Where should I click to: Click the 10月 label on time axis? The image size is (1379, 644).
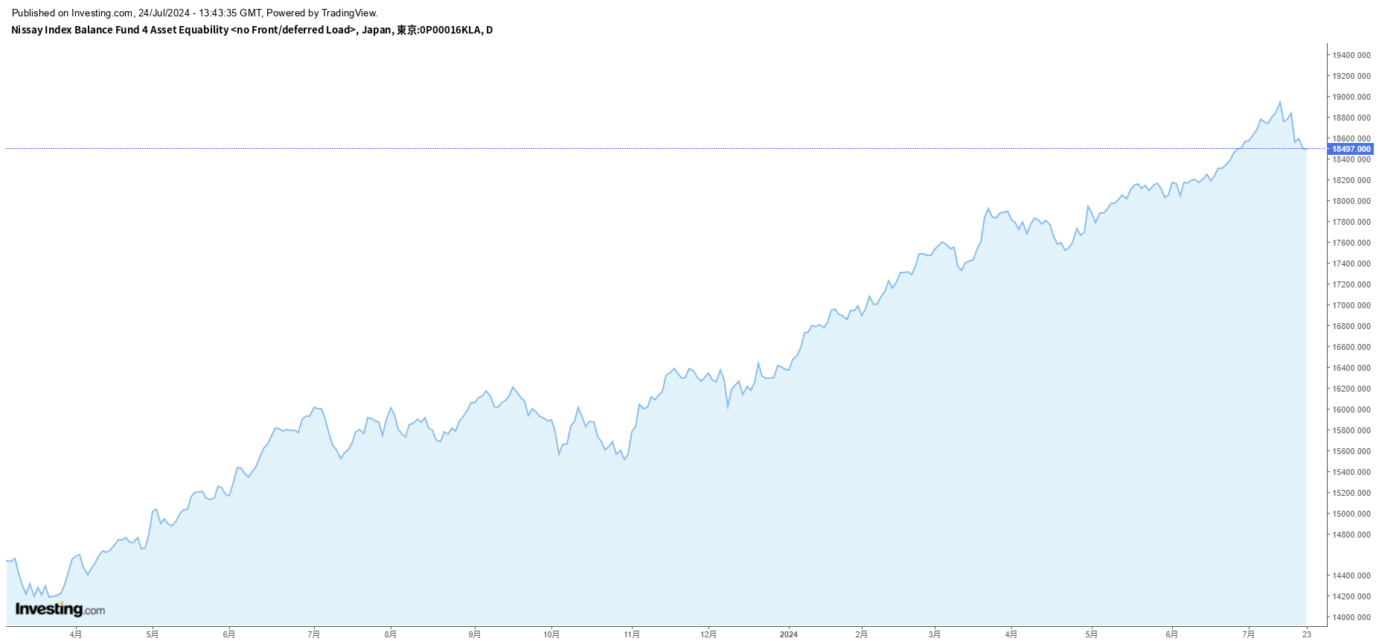click(x=551, y=634)
